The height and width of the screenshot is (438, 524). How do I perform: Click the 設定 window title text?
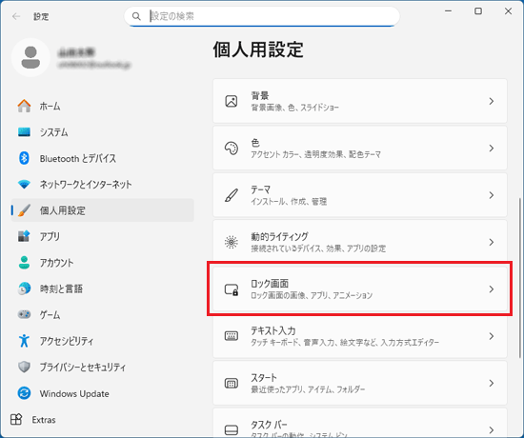coord(41,16)
